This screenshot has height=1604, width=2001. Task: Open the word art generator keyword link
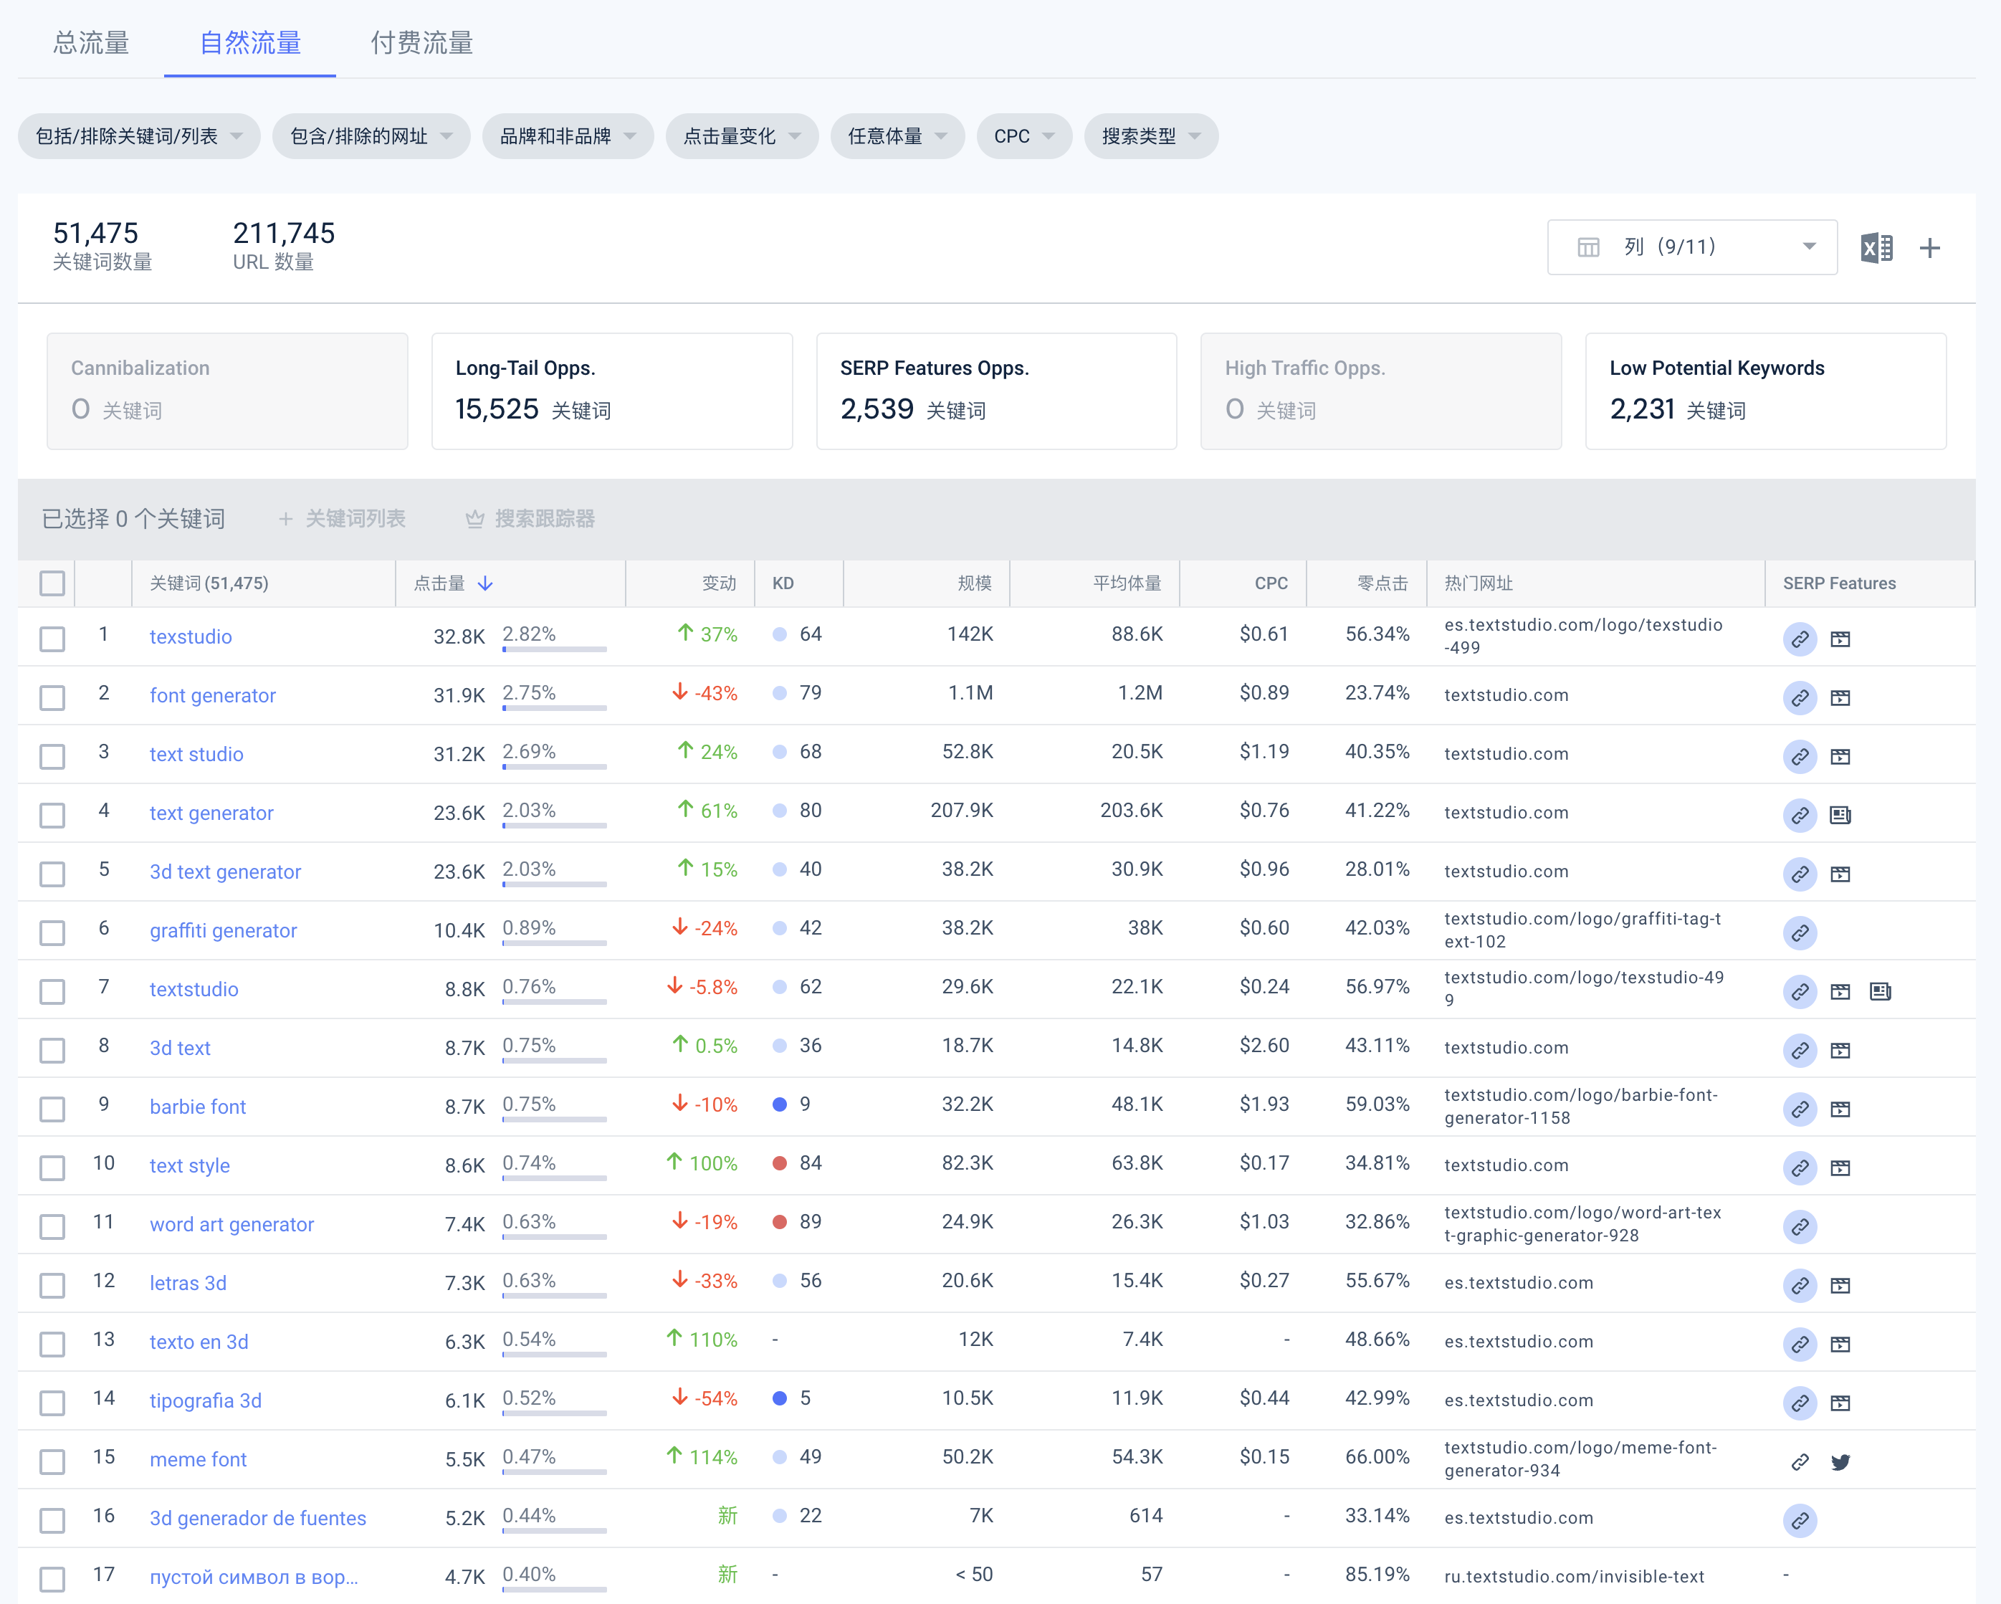[232, 1224]
